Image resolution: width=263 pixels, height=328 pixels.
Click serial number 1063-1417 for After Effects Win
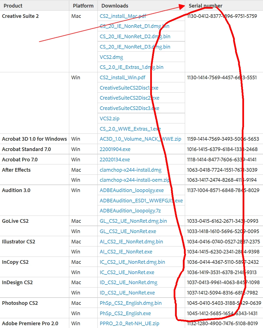coord(222,180)
